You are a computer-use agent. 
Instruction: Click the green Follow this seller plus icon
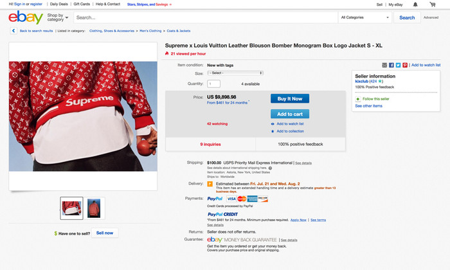point(358,99)
